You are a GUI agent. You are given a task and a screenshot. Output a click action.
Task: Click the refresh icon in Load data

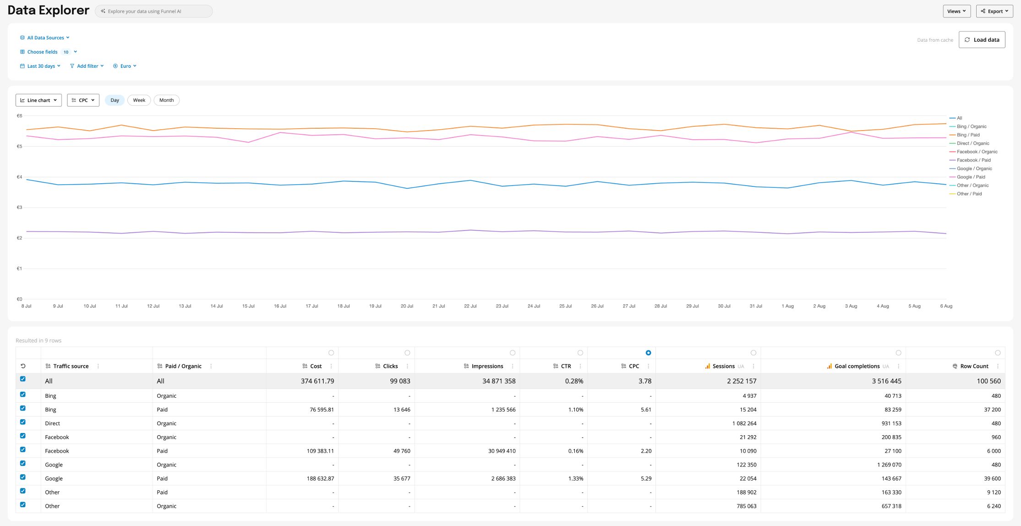[x=967, y=40]
